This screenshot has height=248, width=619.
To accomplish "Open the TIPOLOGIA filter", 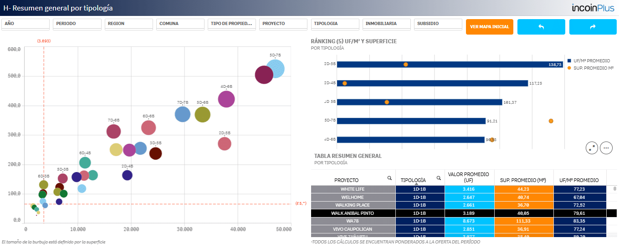I will pyautogui.click(x=335, y=24).
